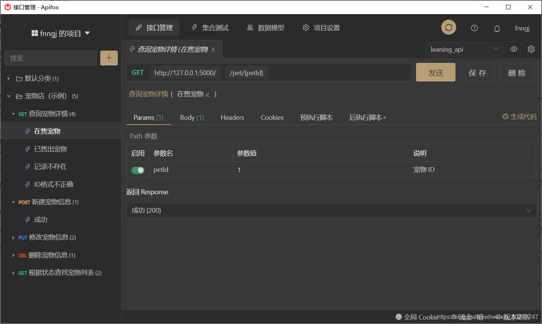Click the lightning icon of ID格式不正确
542x324 pixels.
27,185
